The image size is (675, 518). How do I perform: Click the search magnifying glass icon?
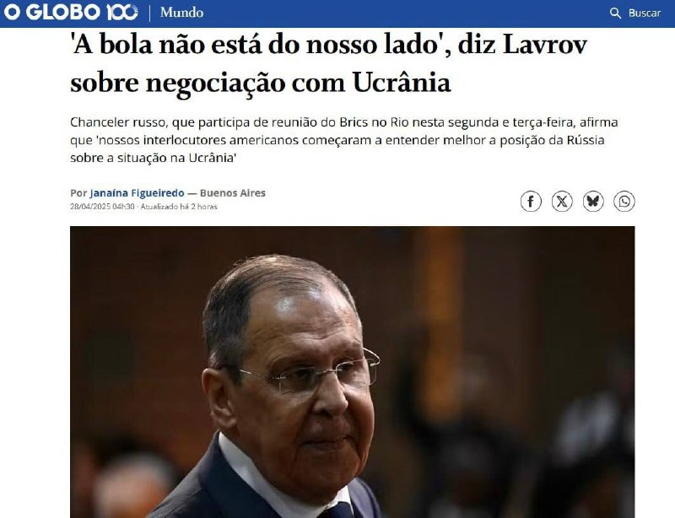click(616, 13)
